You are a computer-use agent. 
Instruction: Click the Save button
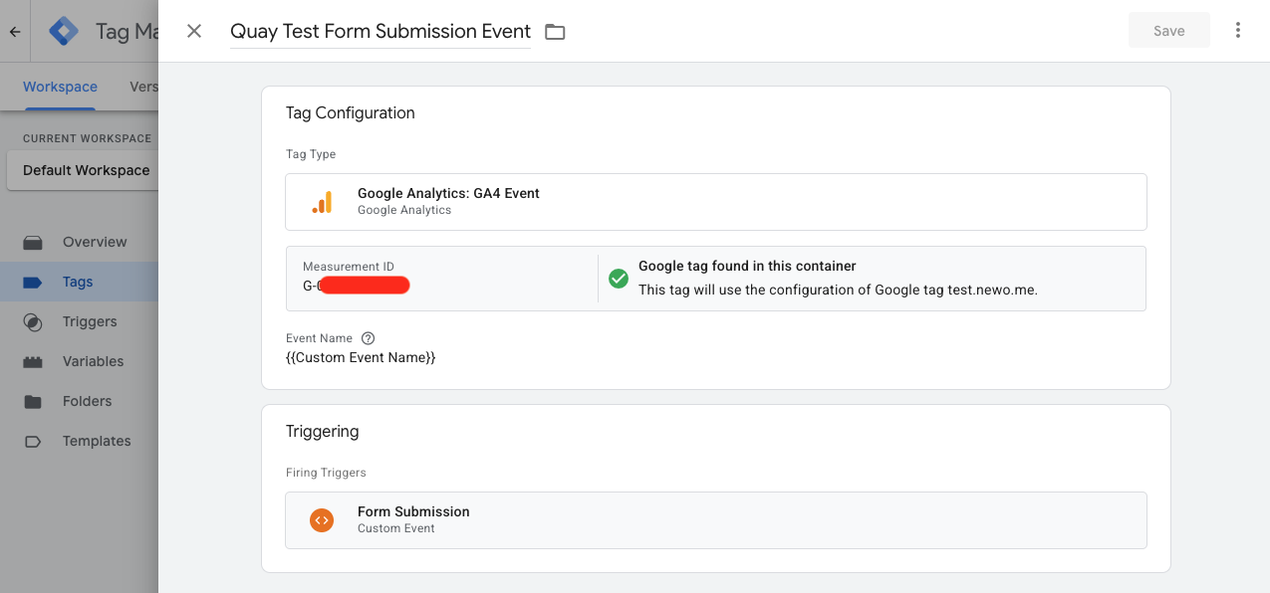click(x=1168, y=31)
